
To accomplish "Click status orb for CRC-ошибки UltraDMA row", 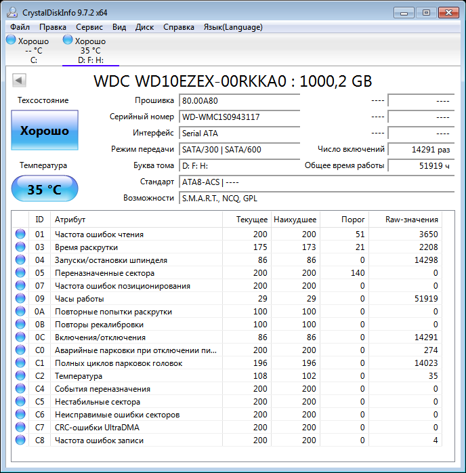I will [x=20, y=428].
